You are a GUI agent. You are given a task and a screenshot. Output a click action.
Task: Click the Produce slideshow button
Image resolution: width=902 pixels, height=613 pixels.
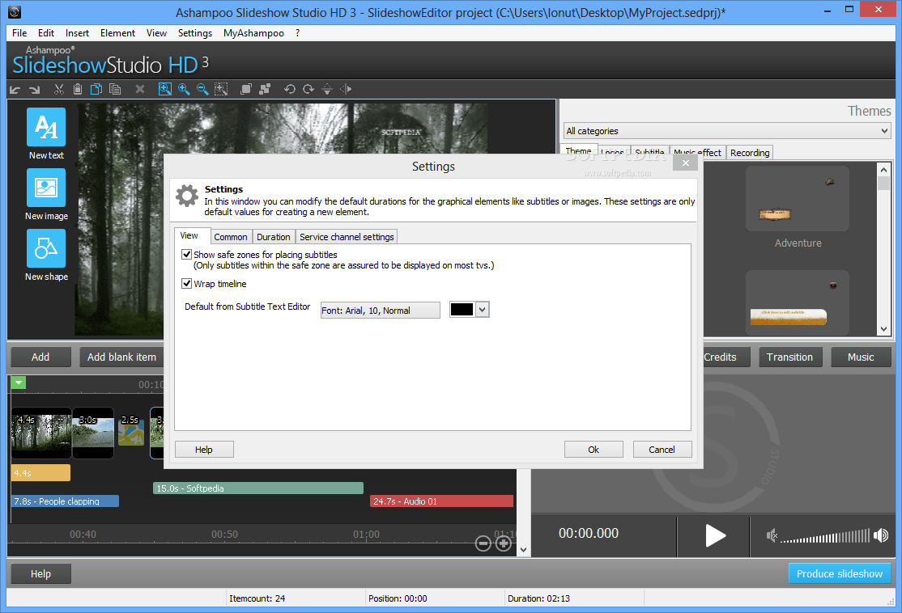tap(840, 573)
